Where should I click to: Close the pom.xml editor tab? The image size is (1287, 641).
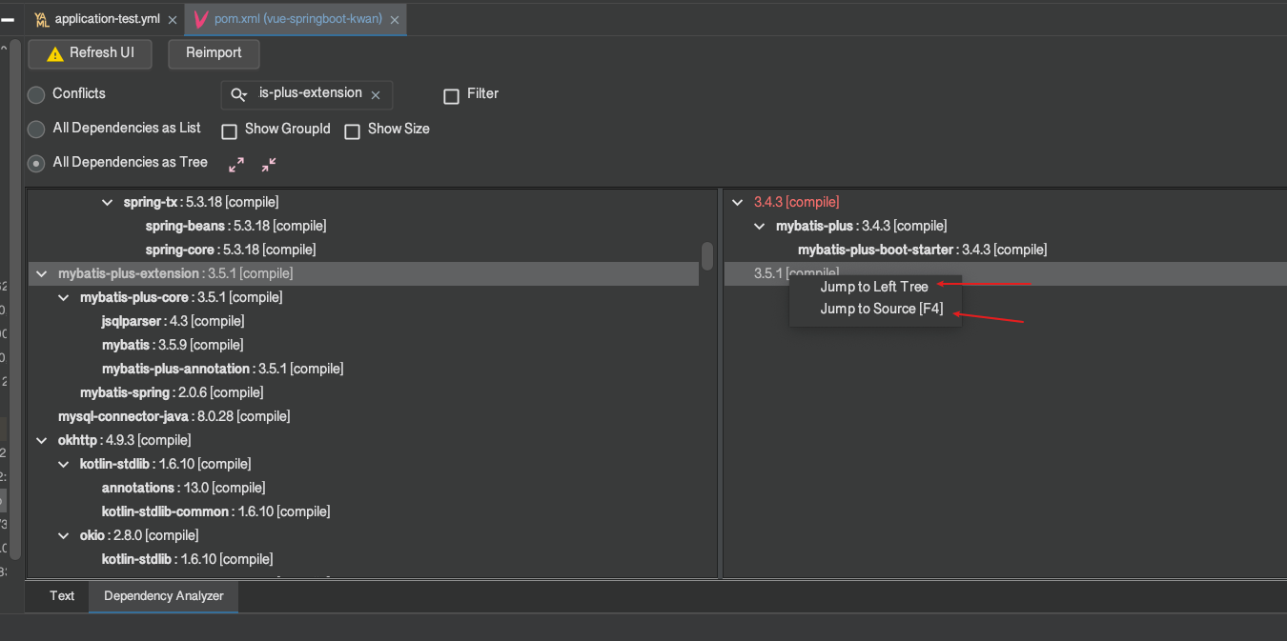pos(395,20)
